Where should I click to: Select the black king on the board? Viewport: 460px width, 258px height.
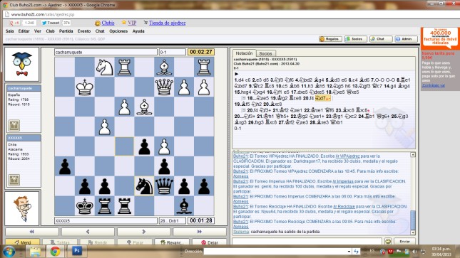84,206
